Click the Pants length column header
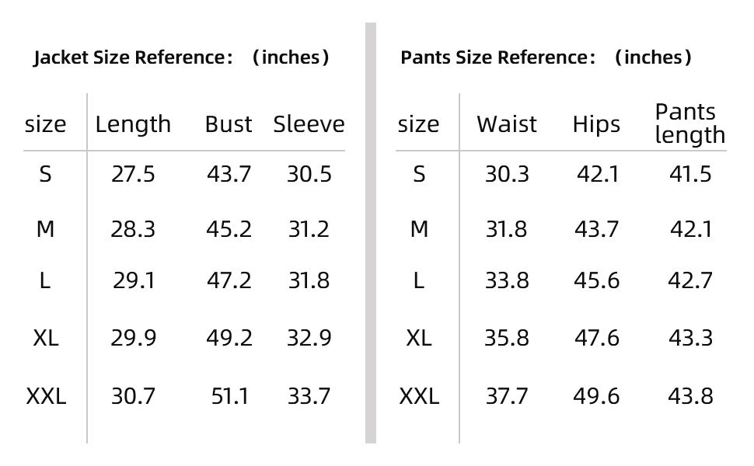 click(x=689, y=123)
